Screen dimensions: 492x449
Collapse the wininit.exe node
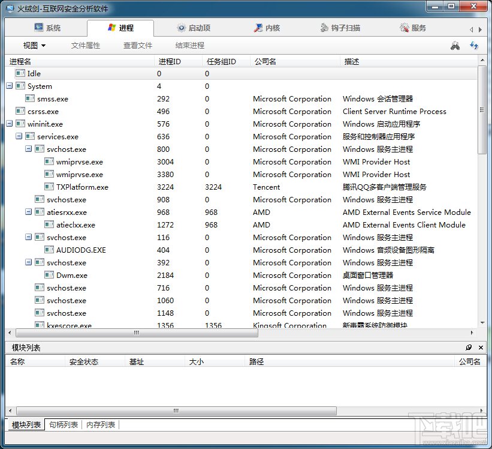tap(10, 124)
